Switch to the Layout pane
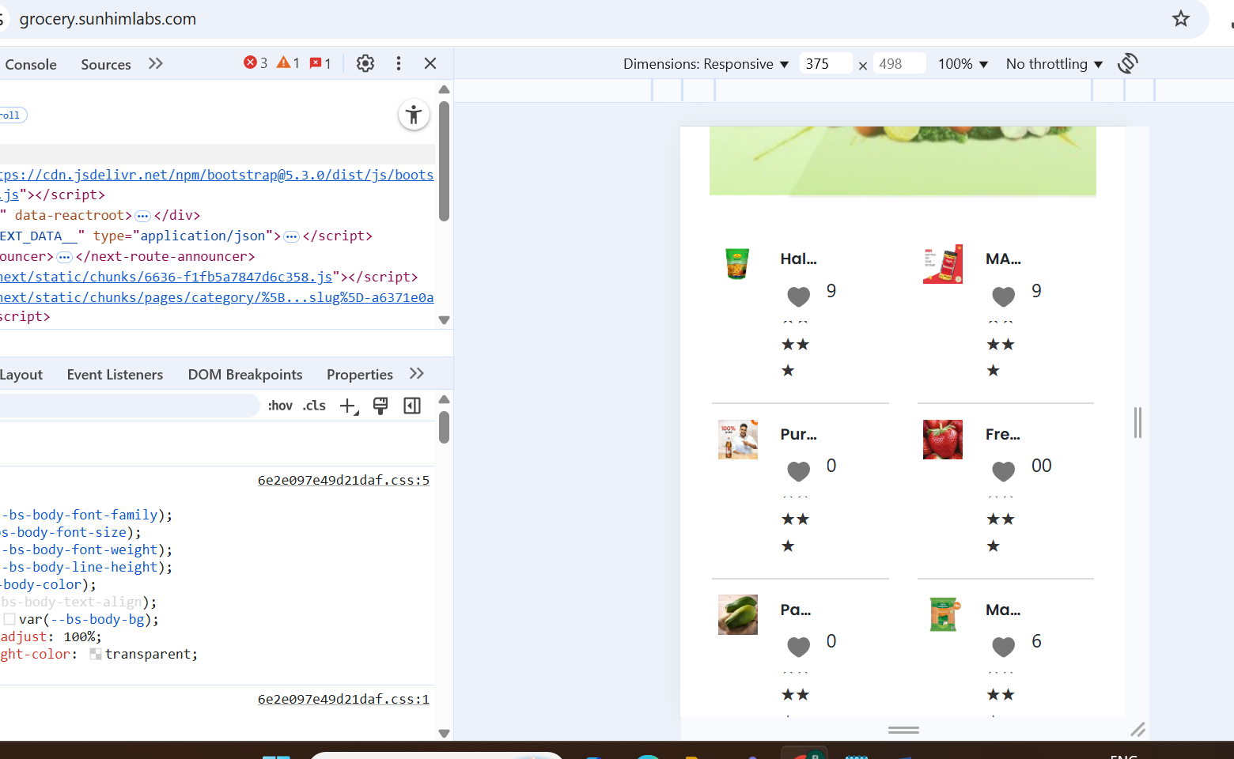 tap(21, 375)
